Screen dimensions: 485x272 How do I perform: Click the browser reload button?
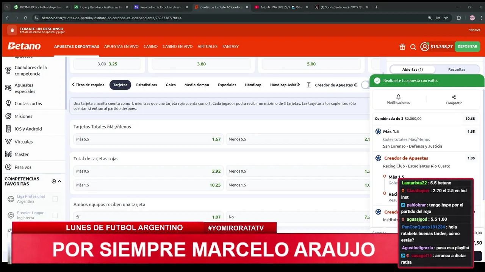click(26, 18)
